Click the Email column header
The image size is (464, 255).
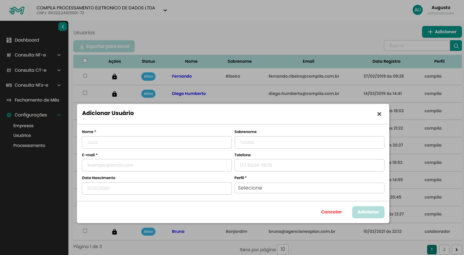tap(309, 61)
